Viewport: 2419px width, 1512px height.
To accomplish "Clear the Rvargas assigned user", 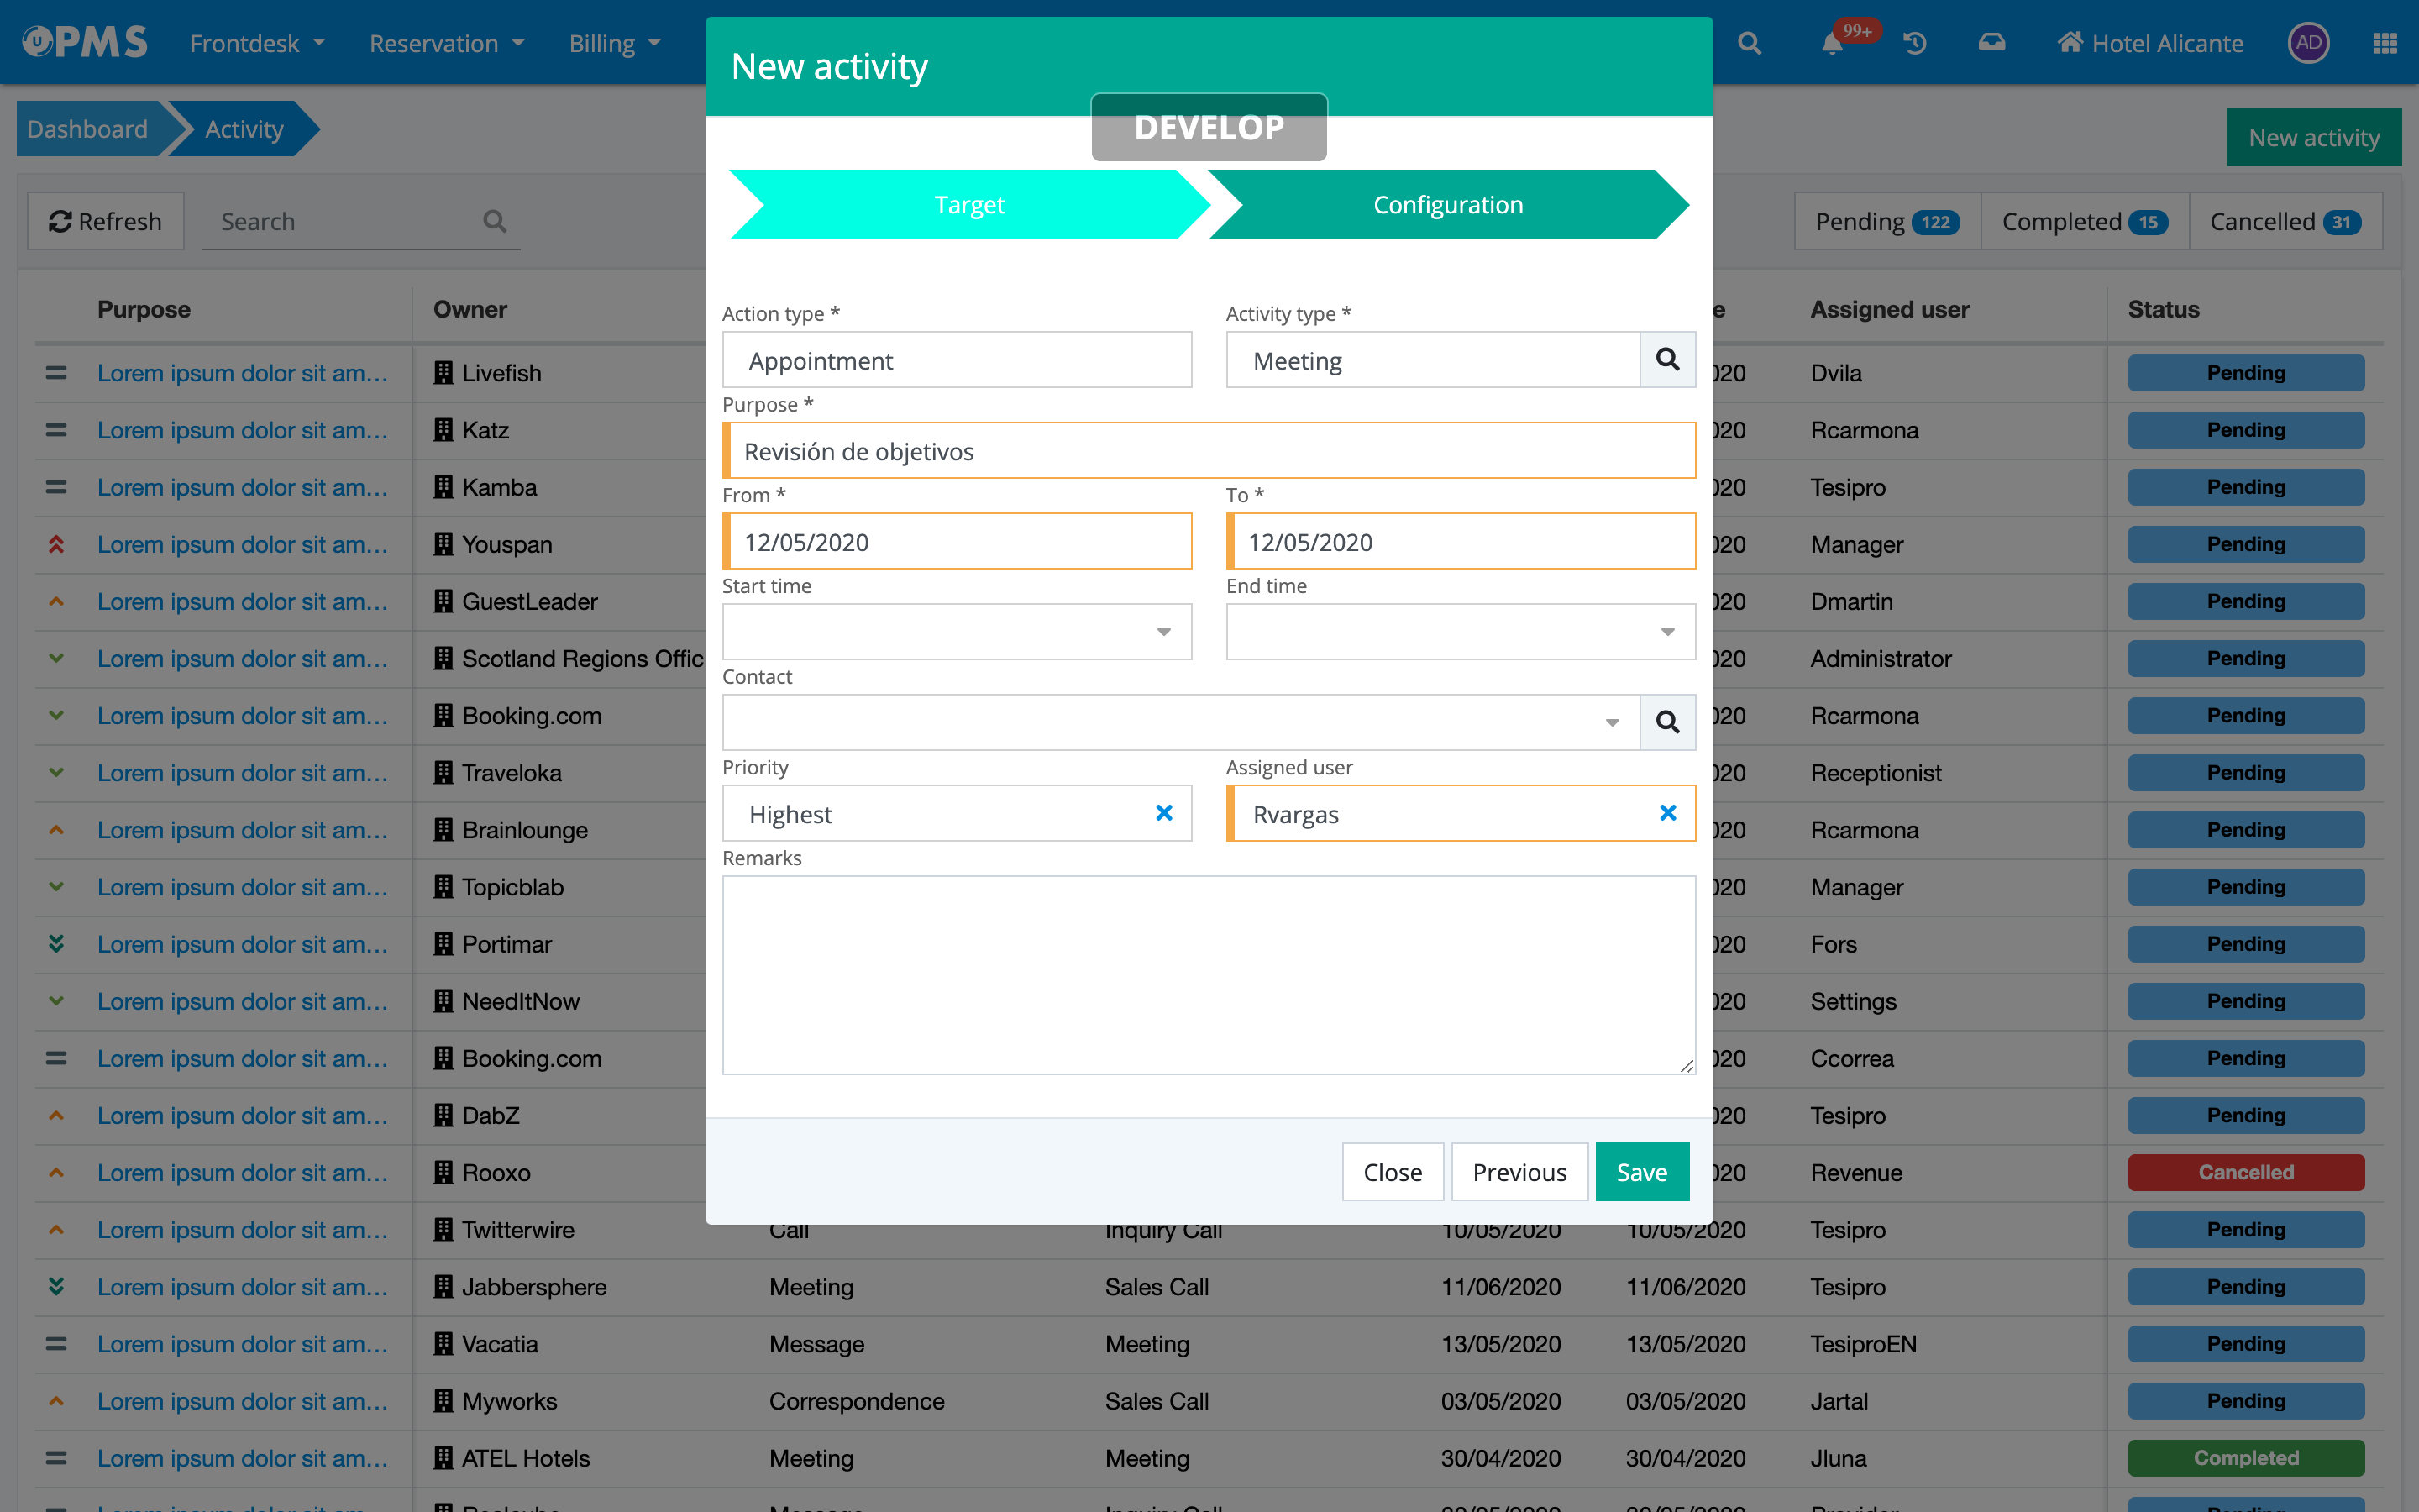I will pos(1667,813).
